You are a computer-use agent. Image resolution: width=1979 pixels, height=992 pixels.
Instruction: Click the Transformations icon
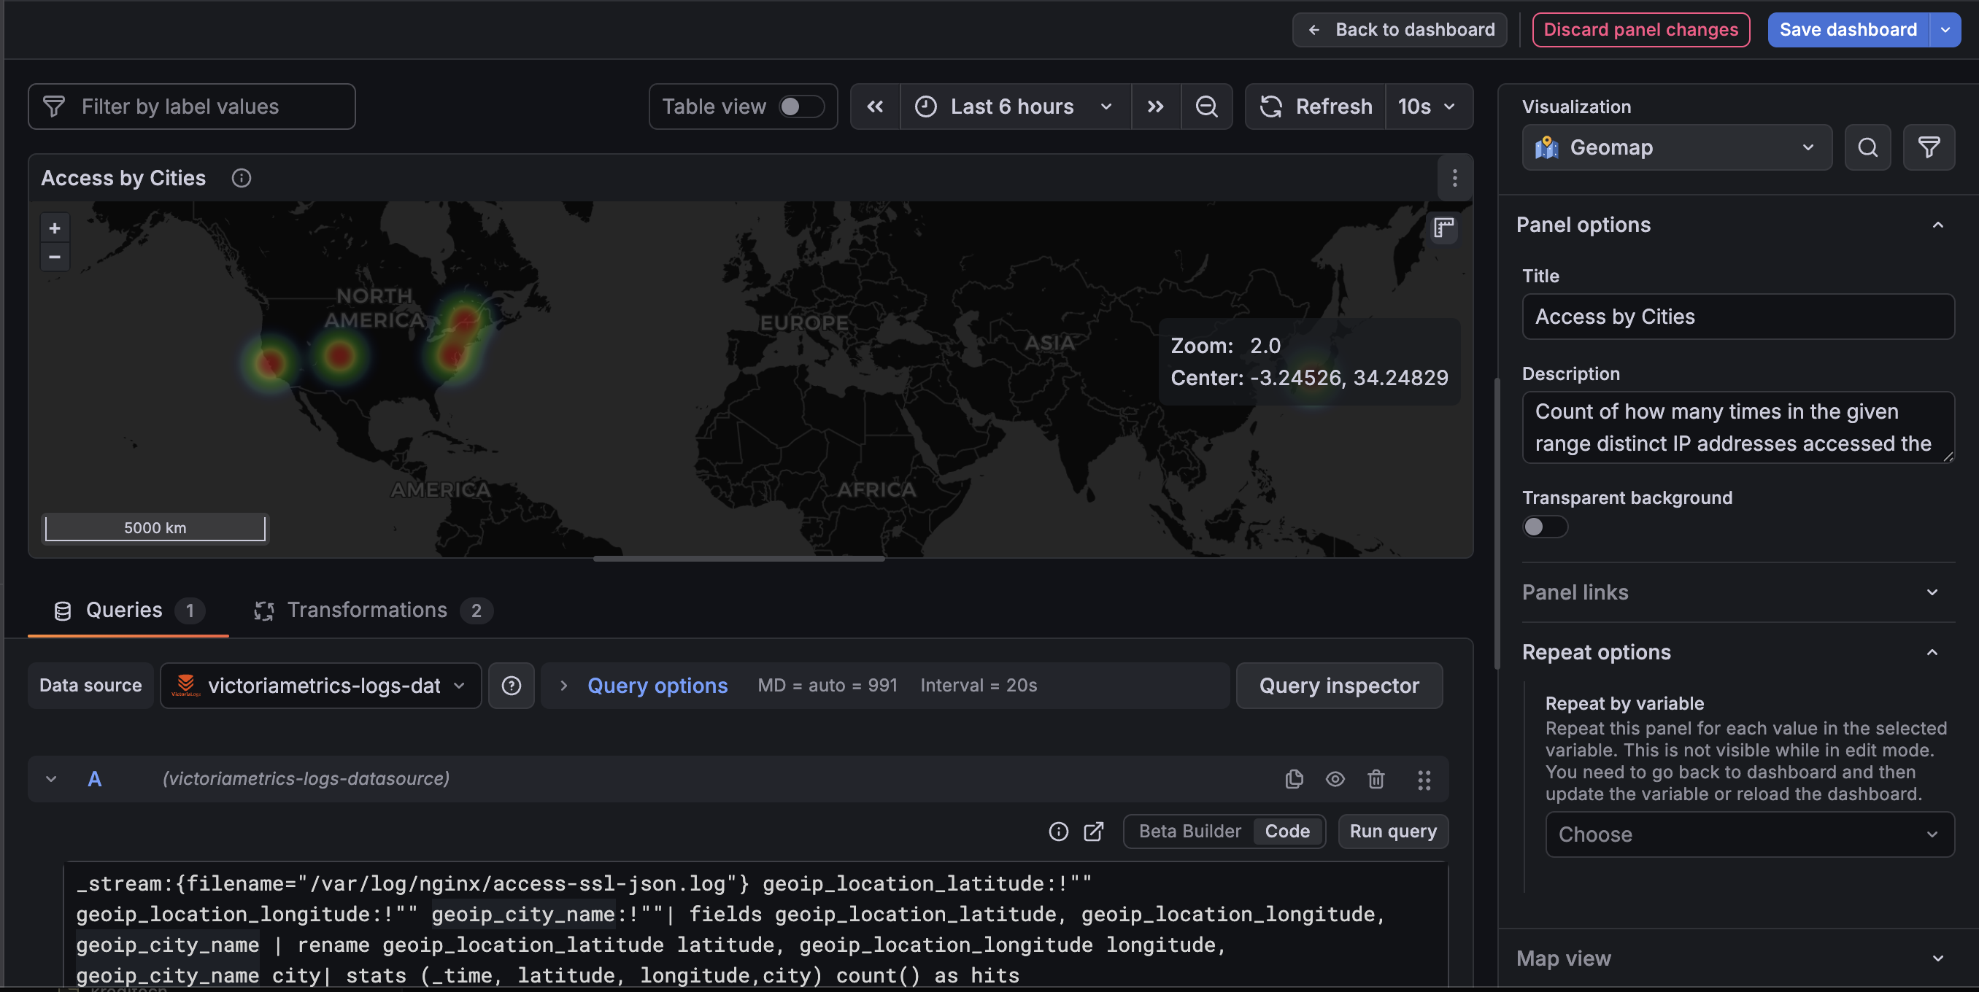point(263,611)
